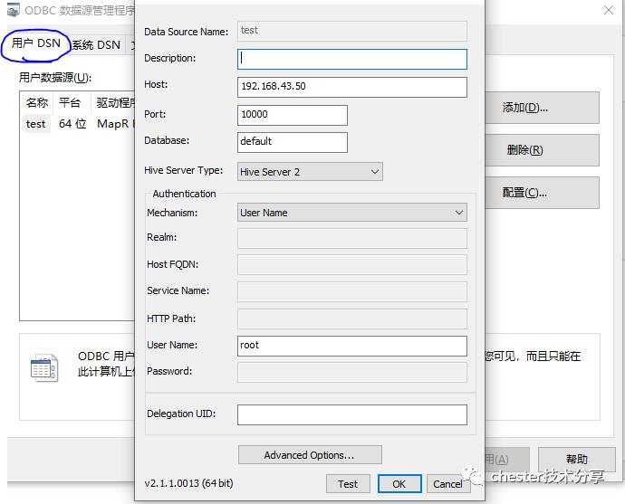Click the 配置(C)... button in ODBC window
625x504 pixels.
click(x=542, y=193)
